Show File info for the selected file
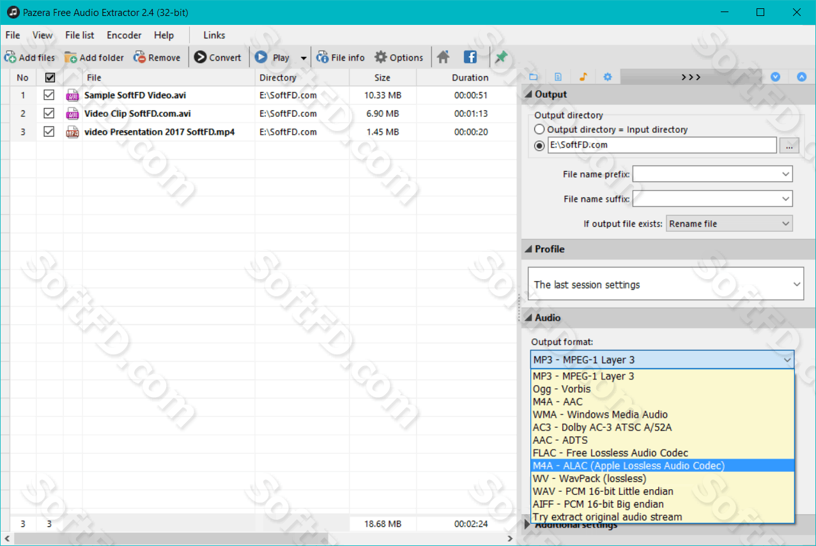Viewport: 816px width, 546px height. tap(341, 57)
